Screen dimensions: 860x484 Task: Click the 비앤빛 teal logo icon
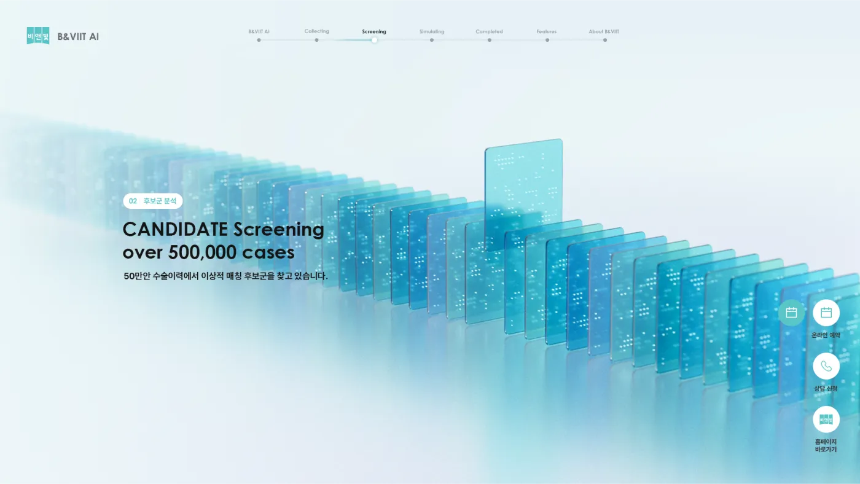(38, 36)
